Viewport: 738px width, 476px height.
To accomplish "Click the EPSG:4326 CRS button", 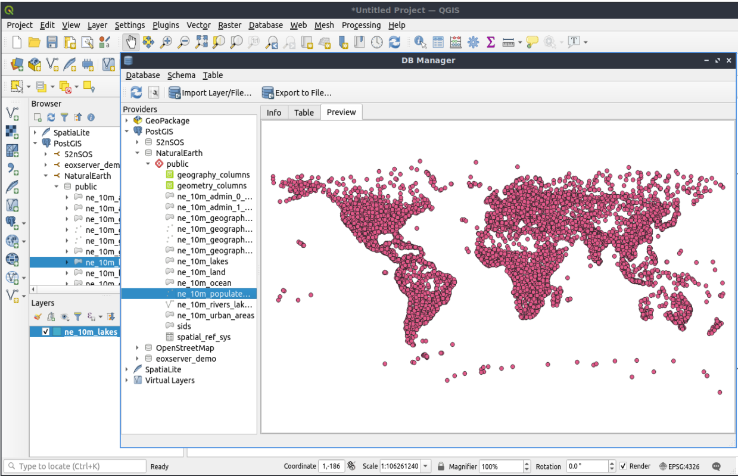I will 680,466.
